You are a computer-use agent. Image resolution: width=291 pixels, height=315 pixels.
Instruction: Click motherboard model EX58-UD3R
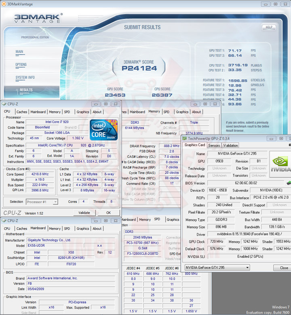tap(55, 245)
